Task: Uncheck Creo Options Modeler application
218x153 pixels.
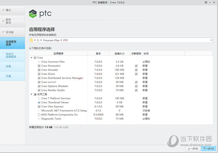Action: [x=39, y=86]
